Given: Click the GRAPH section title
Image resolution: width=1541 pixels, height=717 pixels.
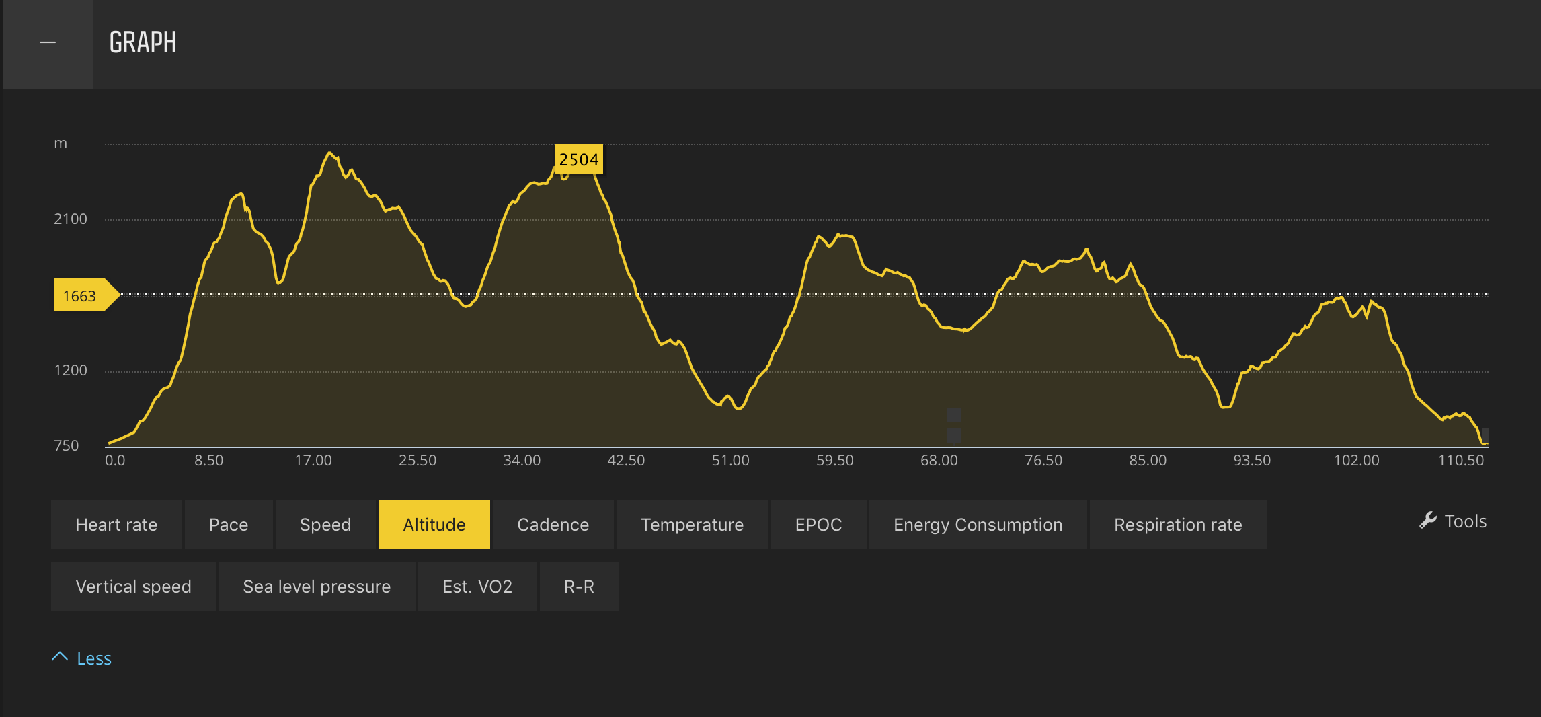Looking at the screenshot, I should pyautogui.click(x=143, y=43).
